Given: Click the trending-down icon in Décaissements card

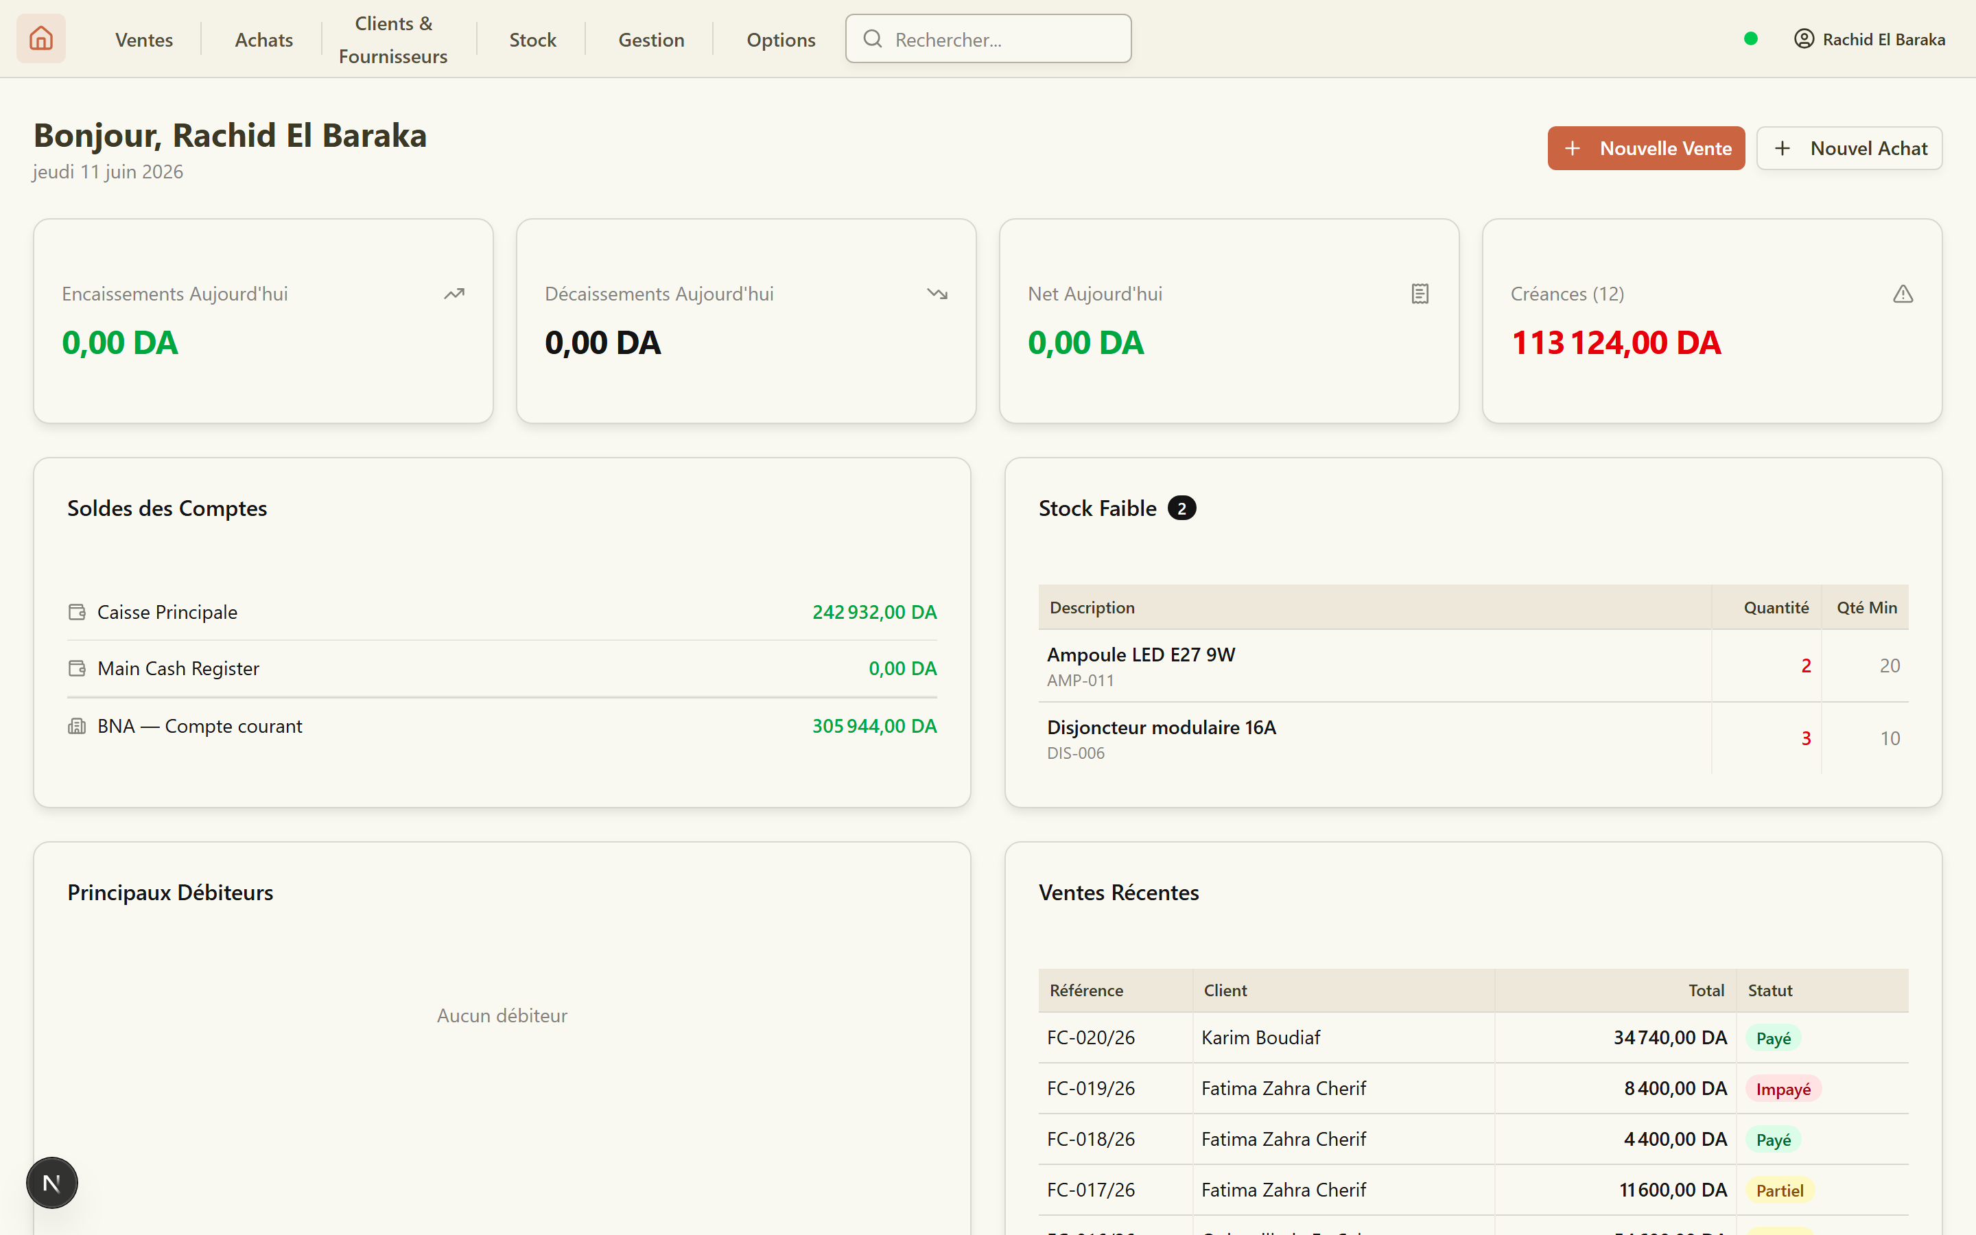Looking at the screenshot, I should pos(937,294).
